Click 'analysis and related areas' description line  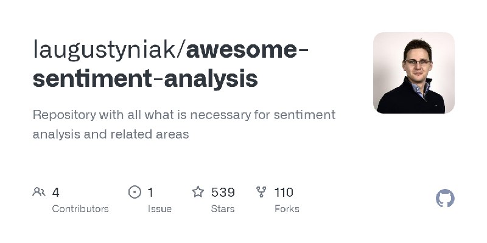click(111, 134)
